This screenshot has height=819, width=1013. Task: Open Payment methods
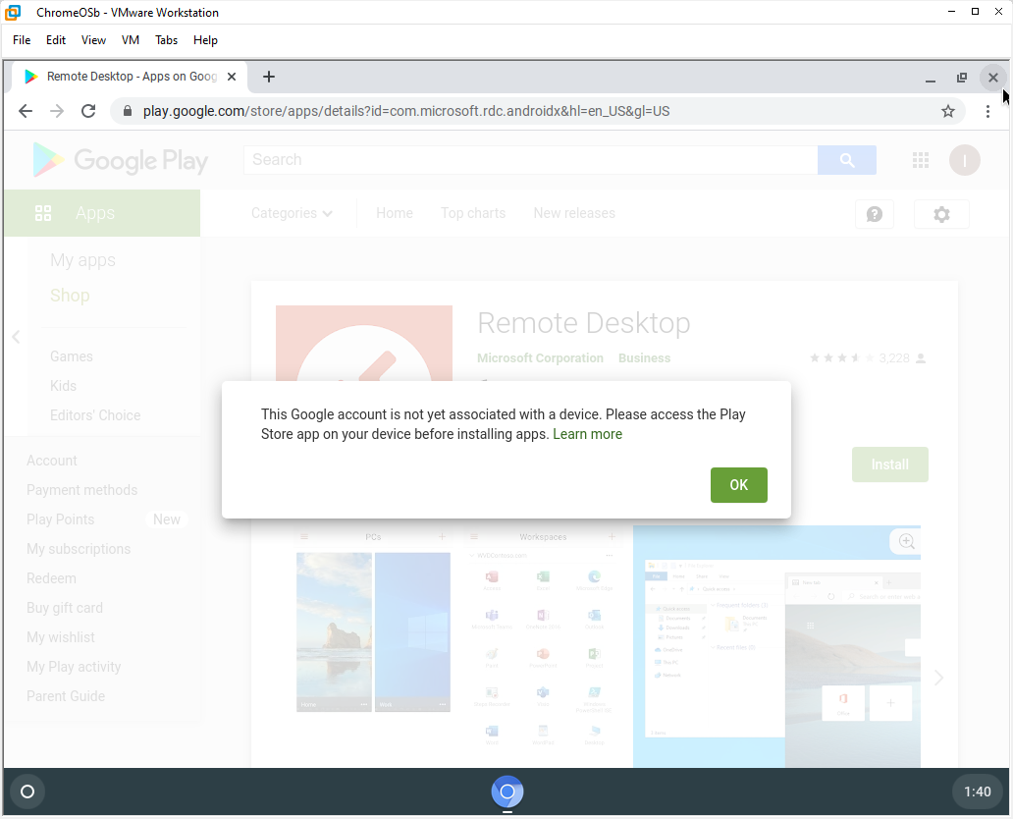pyautogui.click(x=82, y=490)
